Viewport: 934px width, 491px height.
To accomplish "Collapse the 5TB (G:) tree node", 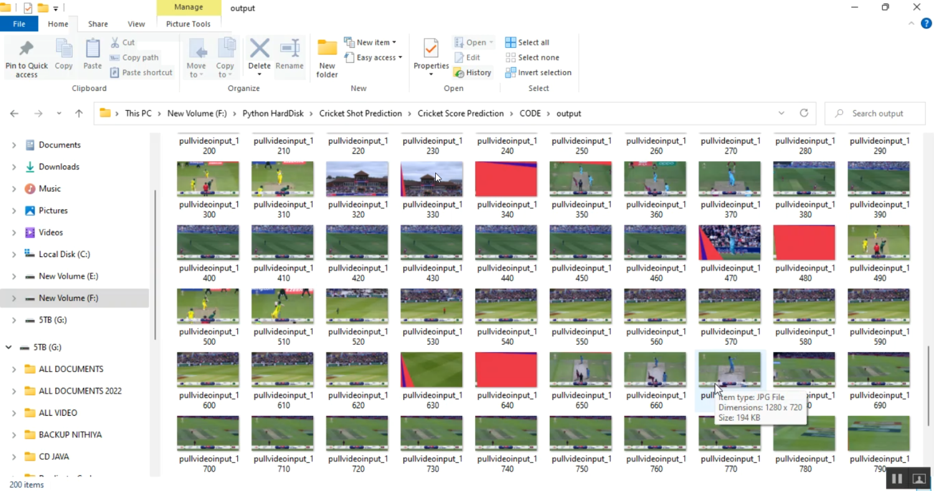I will click(9, 347).
